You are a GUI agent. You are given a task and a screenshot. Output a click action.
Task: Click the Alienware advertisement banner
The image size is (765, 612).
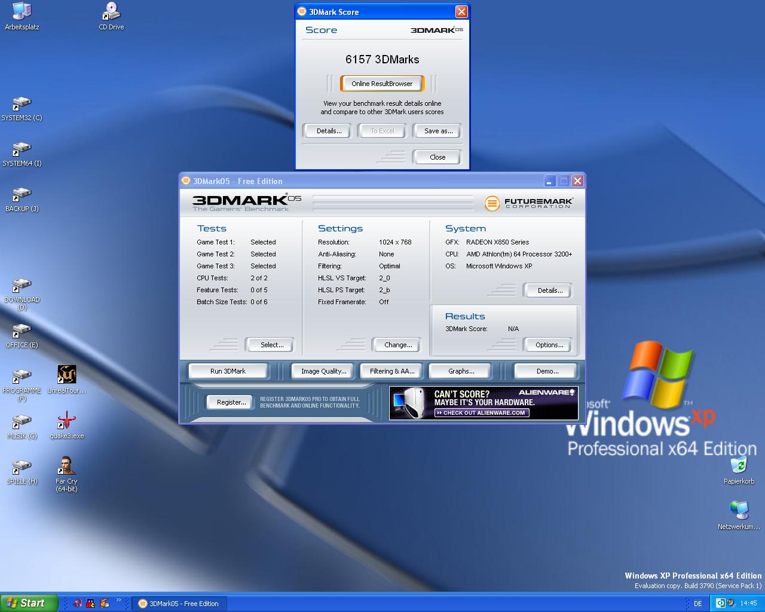click(484, 403)
